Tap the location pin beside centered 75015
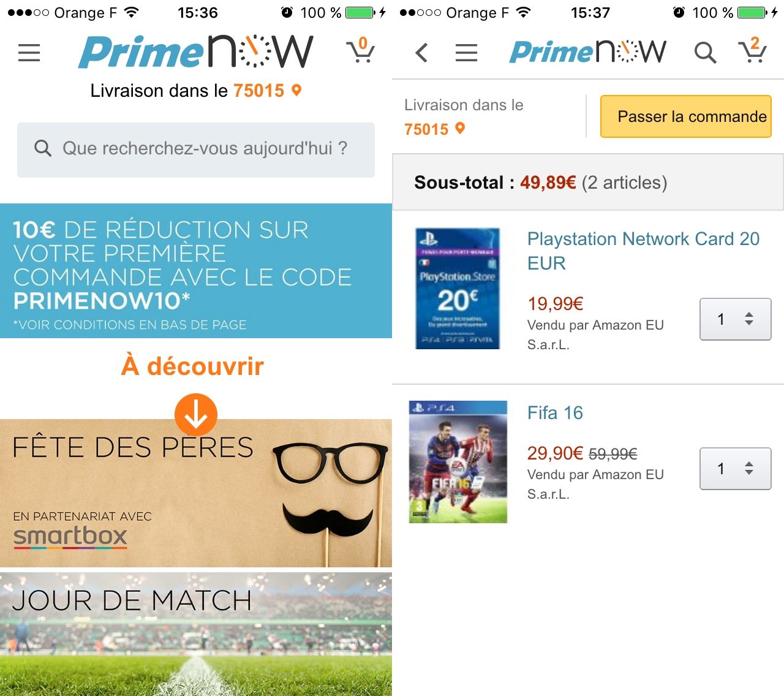This screenshot has height=696, width=784. [x=296, y=91]
